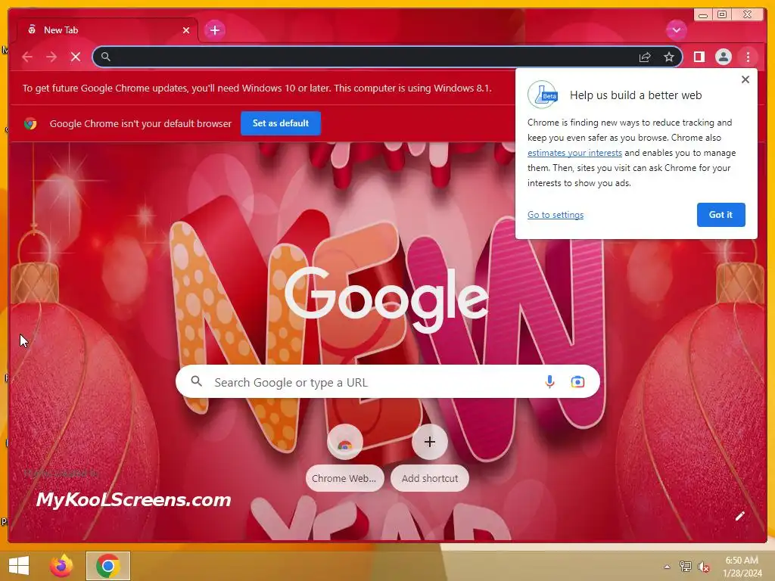Select Chrome in the taskbar

coord(107,566)
